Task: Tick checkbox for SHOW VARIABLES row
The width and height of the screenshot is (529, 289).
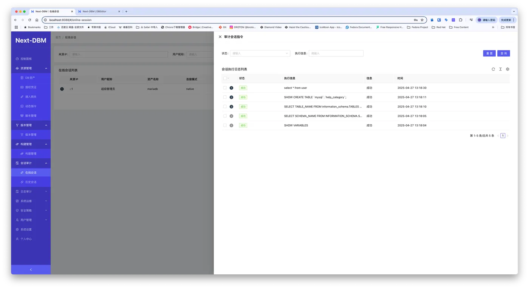Action: coord(225,125)
